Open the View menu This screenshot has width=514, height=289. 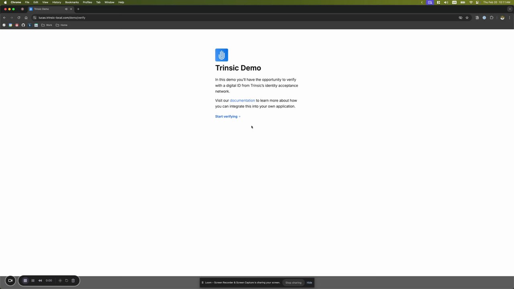[x=45, y=2]
